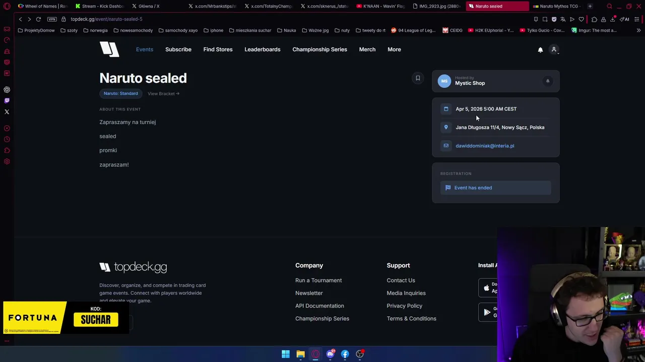The image size is (645, 362).
Task: Select the Naruto: Standard format tag
Action: 120,94
